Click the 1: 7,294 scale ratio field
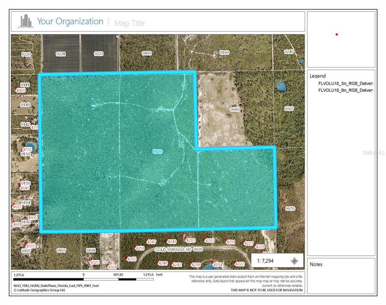 click(x=266, y=261)
